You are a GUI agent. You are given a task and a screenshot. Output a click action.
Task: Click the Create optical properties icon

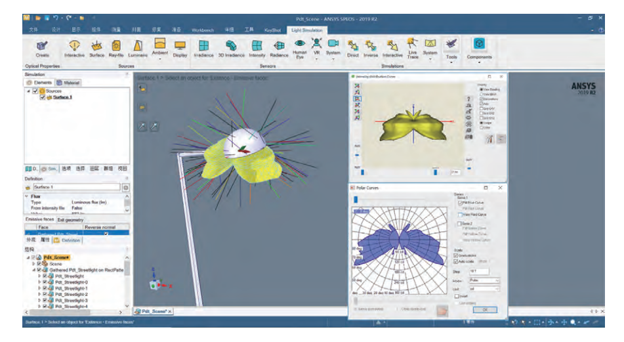click(x=42, y=47)
